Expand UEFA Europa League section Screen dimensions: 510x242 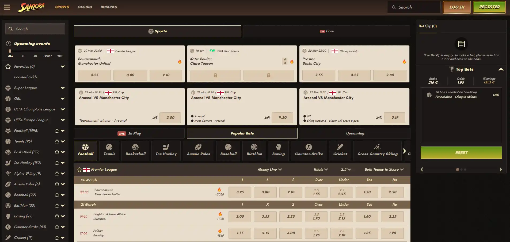tap(63, 120)
